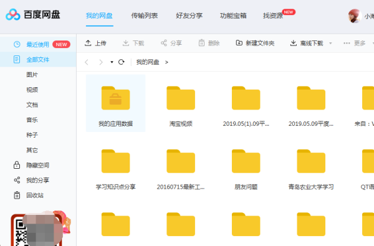
Task: Select the 2019.05.09平度... folder
Action: tap(311, 106)
